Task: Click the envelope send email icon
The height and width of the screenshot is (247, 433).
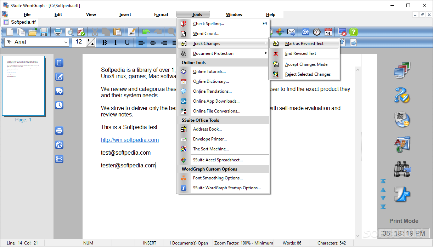Action: pos(291,32)
